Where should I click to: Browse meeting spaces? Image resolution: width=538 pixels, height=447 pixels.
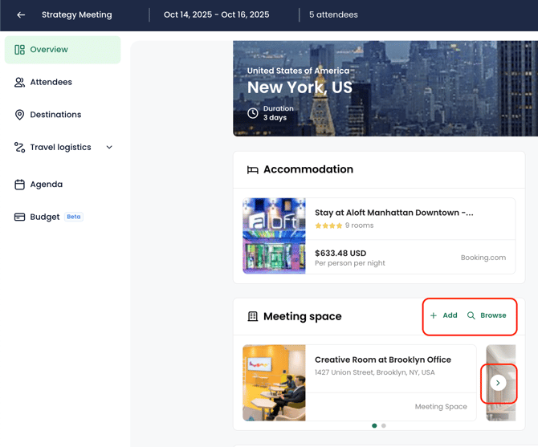pyautogui.click(x=487, y=315)
